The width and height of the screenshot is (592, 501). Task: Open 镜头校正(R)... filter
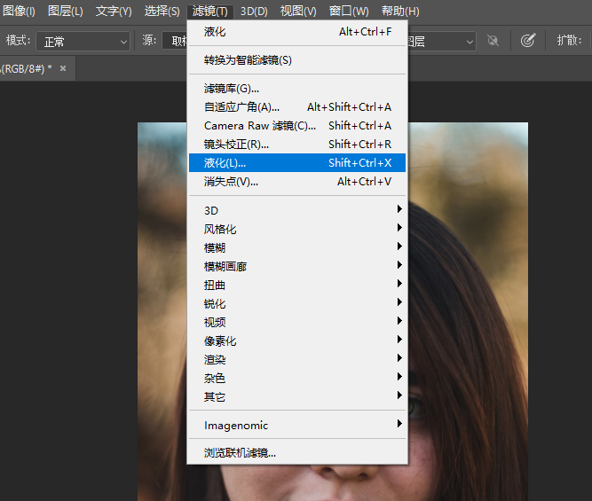point(297,145)
